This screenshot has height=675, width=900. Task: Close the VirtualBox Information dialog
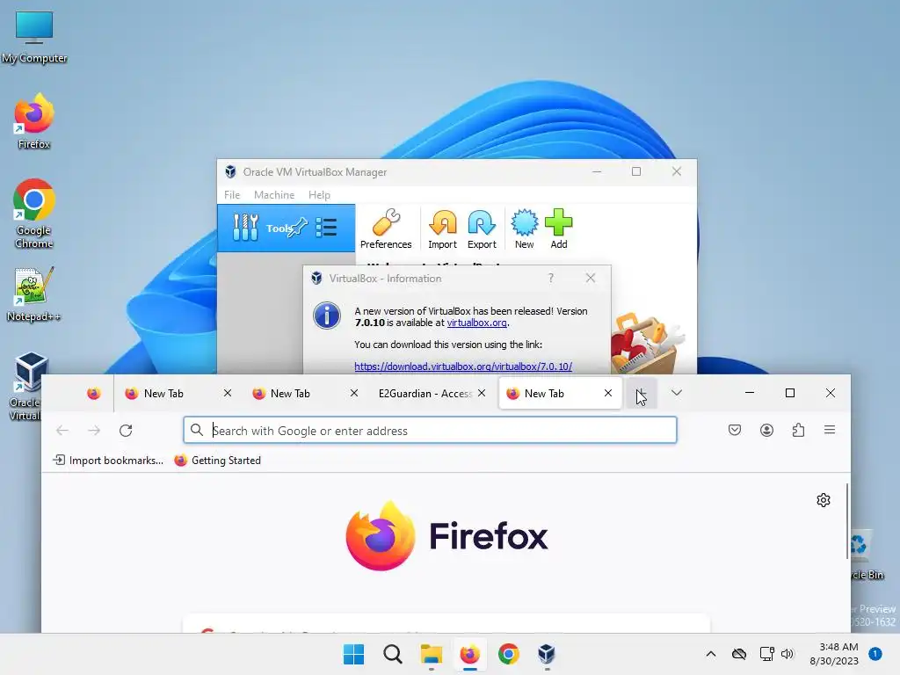(590, 279)
